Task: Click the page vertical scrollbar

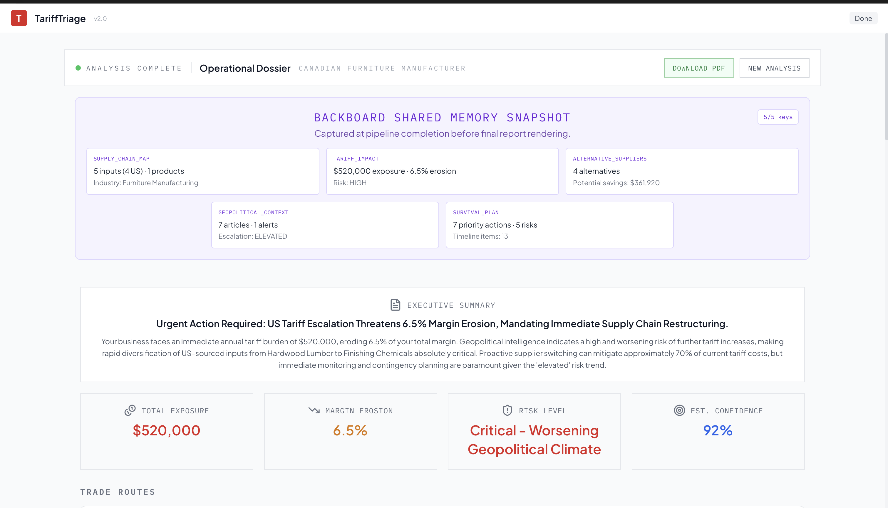Action: click(x=886, y=87)
